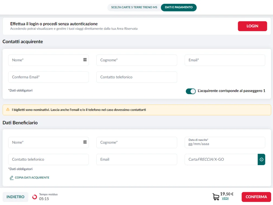Viewport: 273px width, 205px height.
Task: Select the Dati e Pagamento step
Action: pyautogui.click(x=179, y=7)
